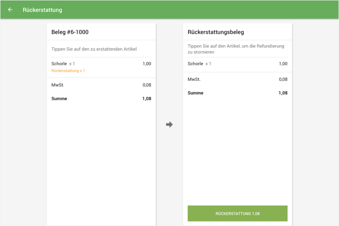The image size is (339, 226).
Task: Click the 1,00 price in Rückerstattungsbeleg
Action: click(x=283, y=64)
